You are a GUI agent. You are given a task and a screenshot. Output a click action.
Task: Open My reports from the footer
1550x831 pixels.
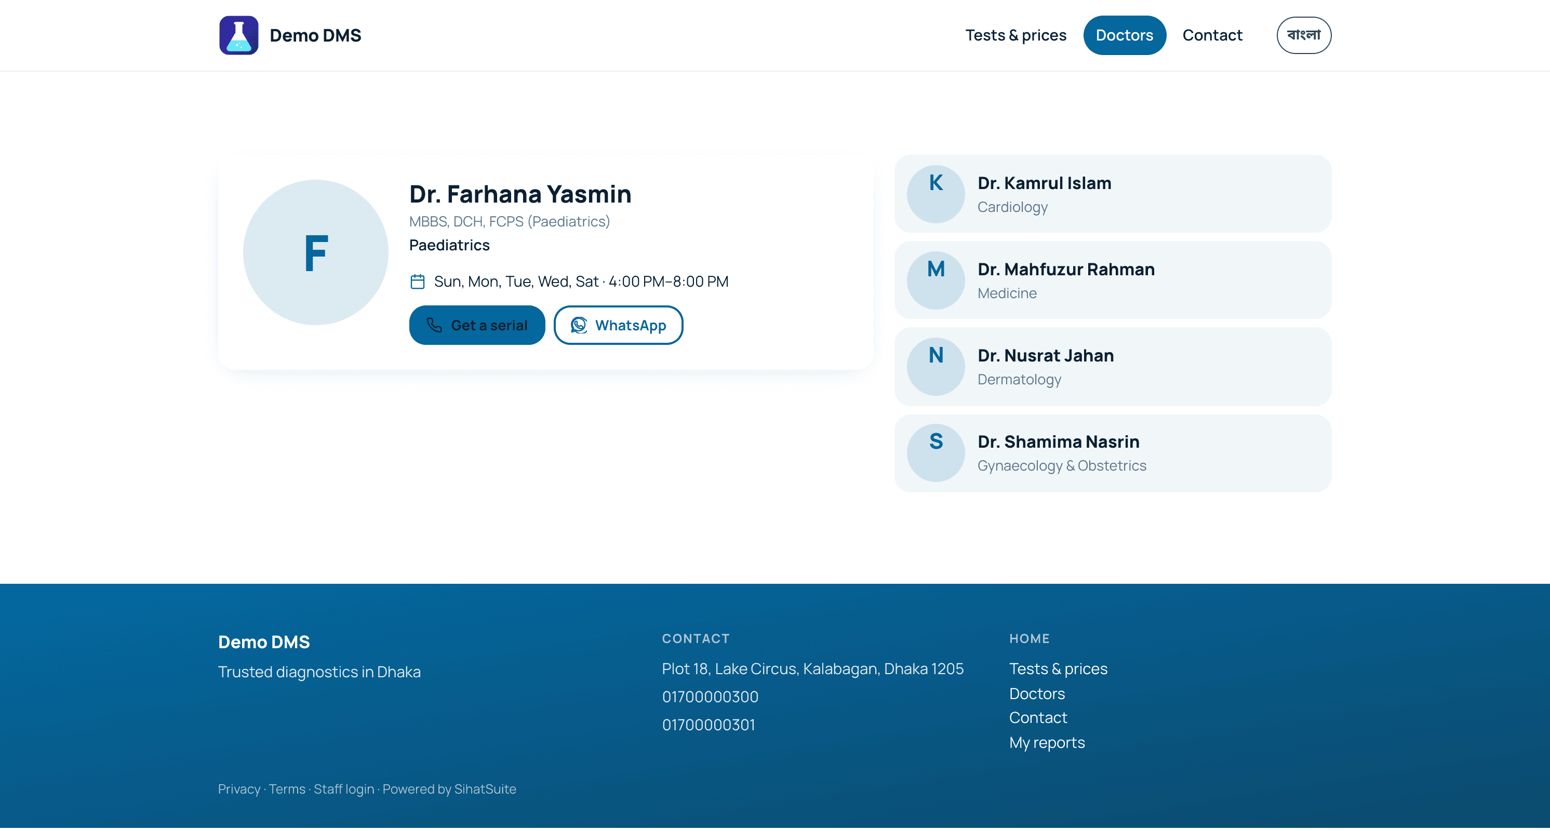pyautogui.click(x=1047, y=743)
